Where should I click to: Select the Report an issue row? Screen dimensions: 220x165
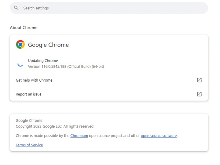point(109,94)
